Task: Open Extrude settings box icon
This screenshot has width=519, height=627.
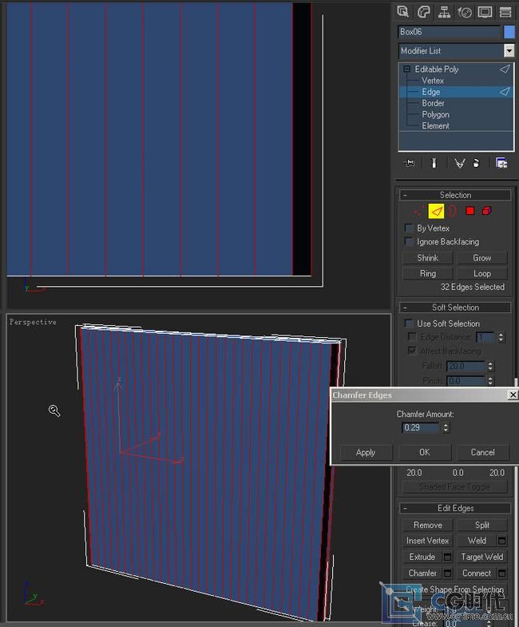Action: tap(447, 557)
